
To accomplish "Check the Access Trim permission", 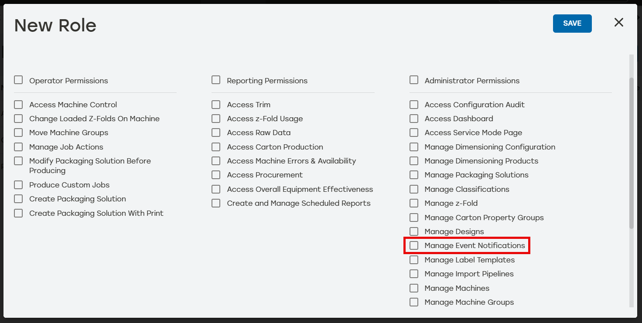I will (216, 105).
